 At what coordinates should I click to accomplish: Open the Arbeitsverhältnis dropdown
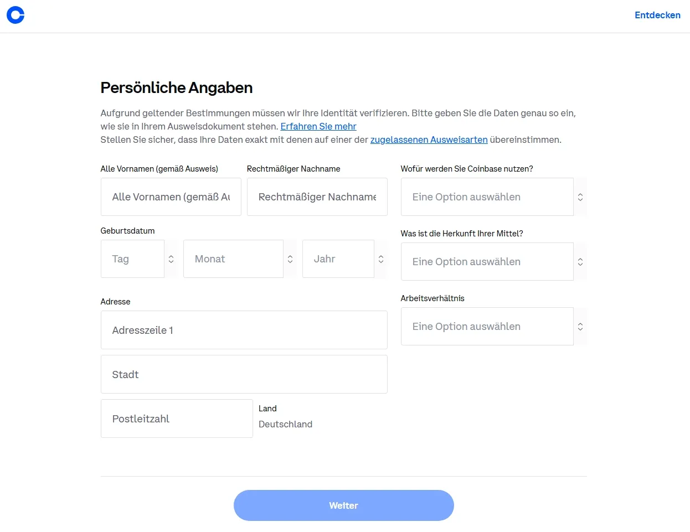(487, 326)
